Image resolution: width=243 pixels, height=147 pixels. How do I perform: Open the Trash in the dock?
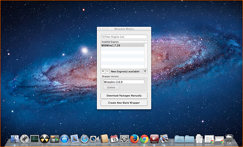(x=229, y=139)
